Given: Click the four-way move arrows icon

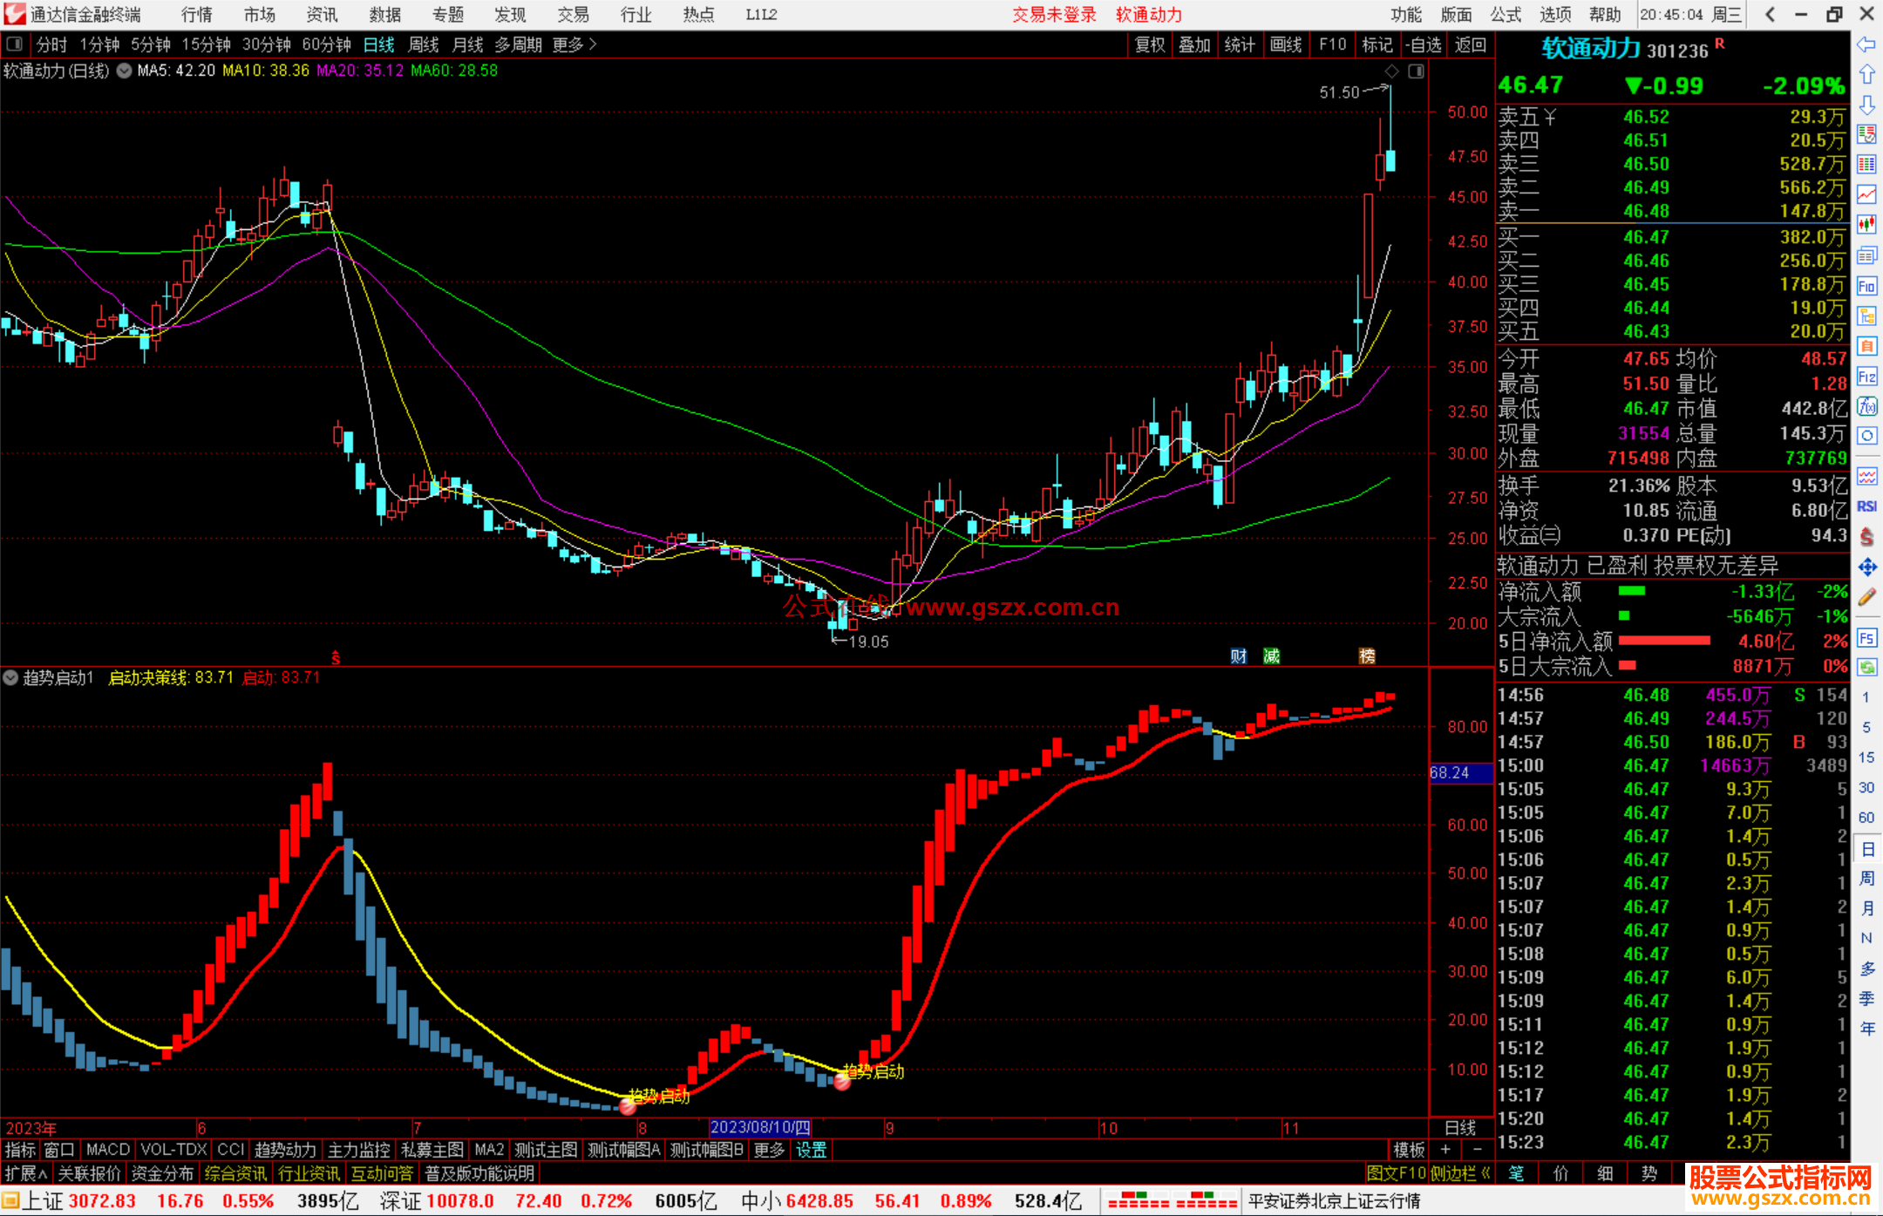Looking at the screenshot, I should coord(1866,567).
